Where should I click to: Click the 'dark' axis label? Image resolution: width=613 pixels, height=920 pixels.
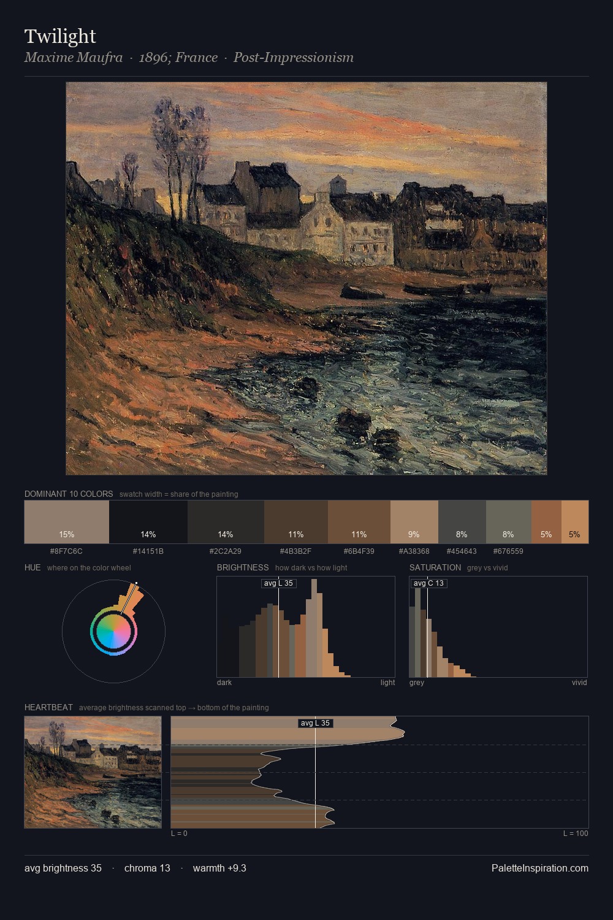pyautogui.click(x=224, y=683)
